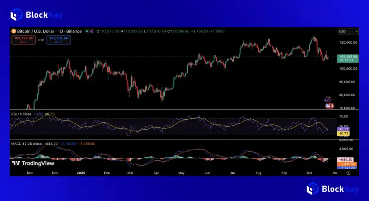Open the USD currency dropdown
This screenshot has height=201, width=369.
[348, 32]
